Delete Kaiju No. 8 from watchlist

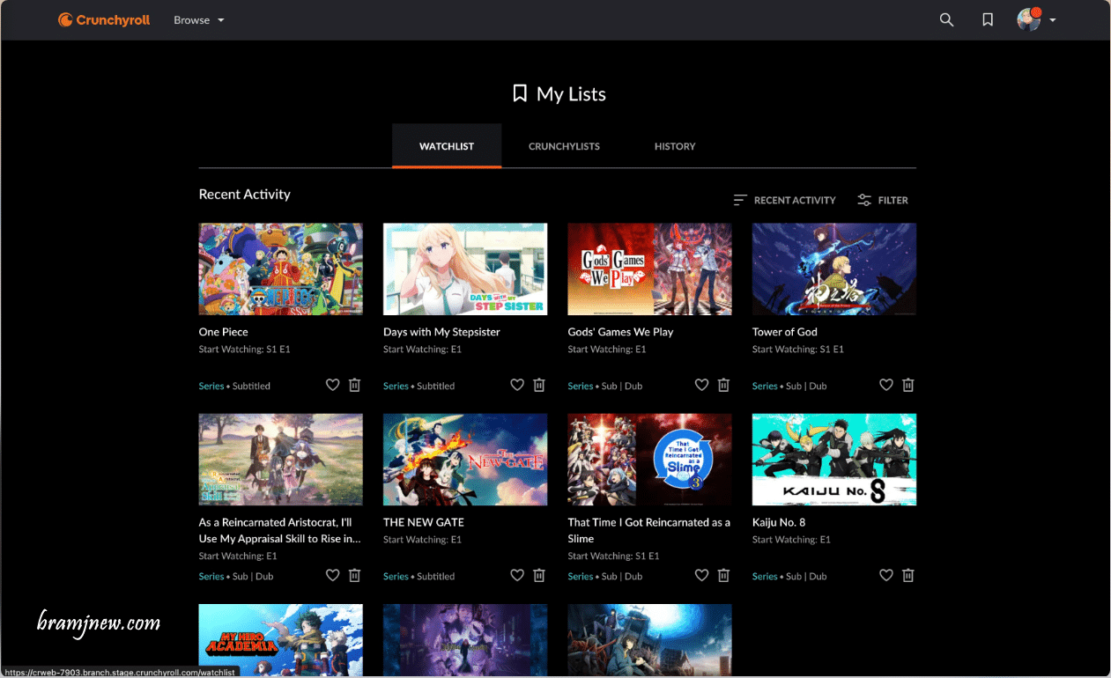(907, 575)
